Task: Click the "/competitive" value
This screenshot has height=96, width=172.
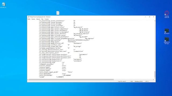Action: 78,51
